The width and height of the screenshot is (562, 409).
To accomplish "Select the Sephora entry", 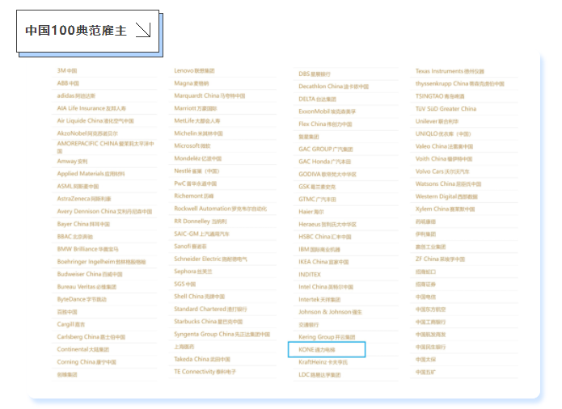I will point(193,271).
